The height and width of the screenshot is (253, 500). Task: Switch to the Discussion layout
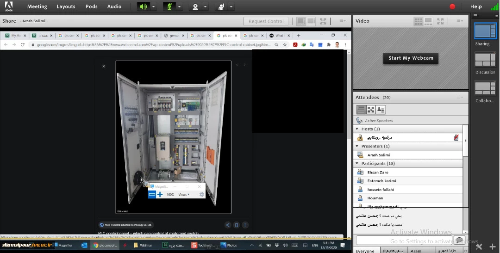click(485, 60)
